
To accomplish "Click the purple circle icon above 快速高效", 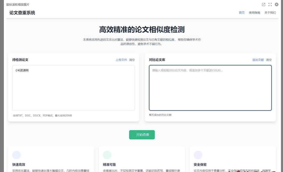I will [x=17, y=155].
